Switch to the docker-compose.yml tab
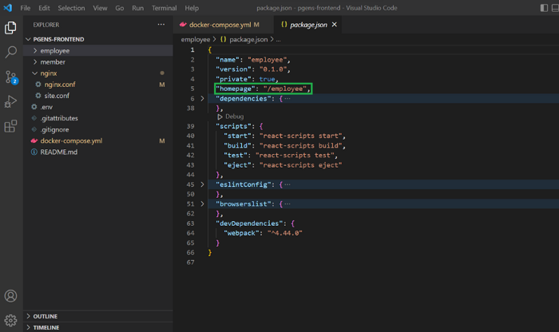Screen dimensions: 559x332 pos(219,25)
